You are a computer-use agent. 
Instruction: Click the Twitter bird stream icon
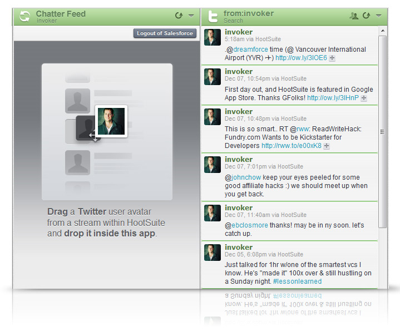tap(213, 17)
